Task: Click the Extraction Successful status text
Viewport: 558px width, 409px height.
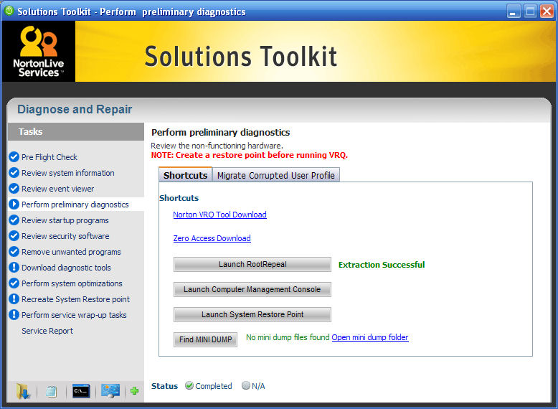Action: (382, 265)
